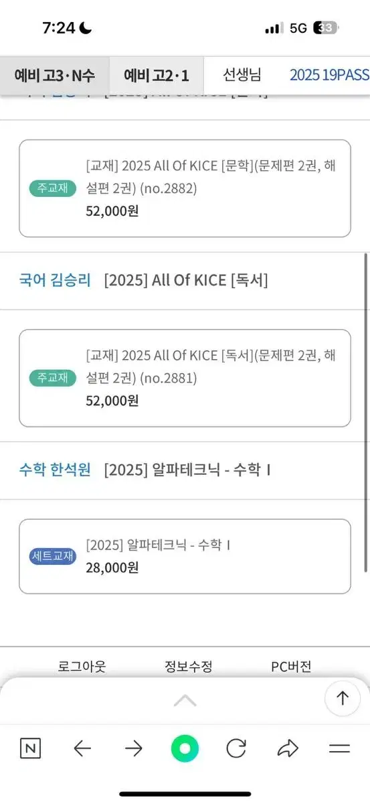Image resolution: width=370 pixels, height=804 pixels.
Task: Tap the Naver home N icon
Action: coord(30,748)
